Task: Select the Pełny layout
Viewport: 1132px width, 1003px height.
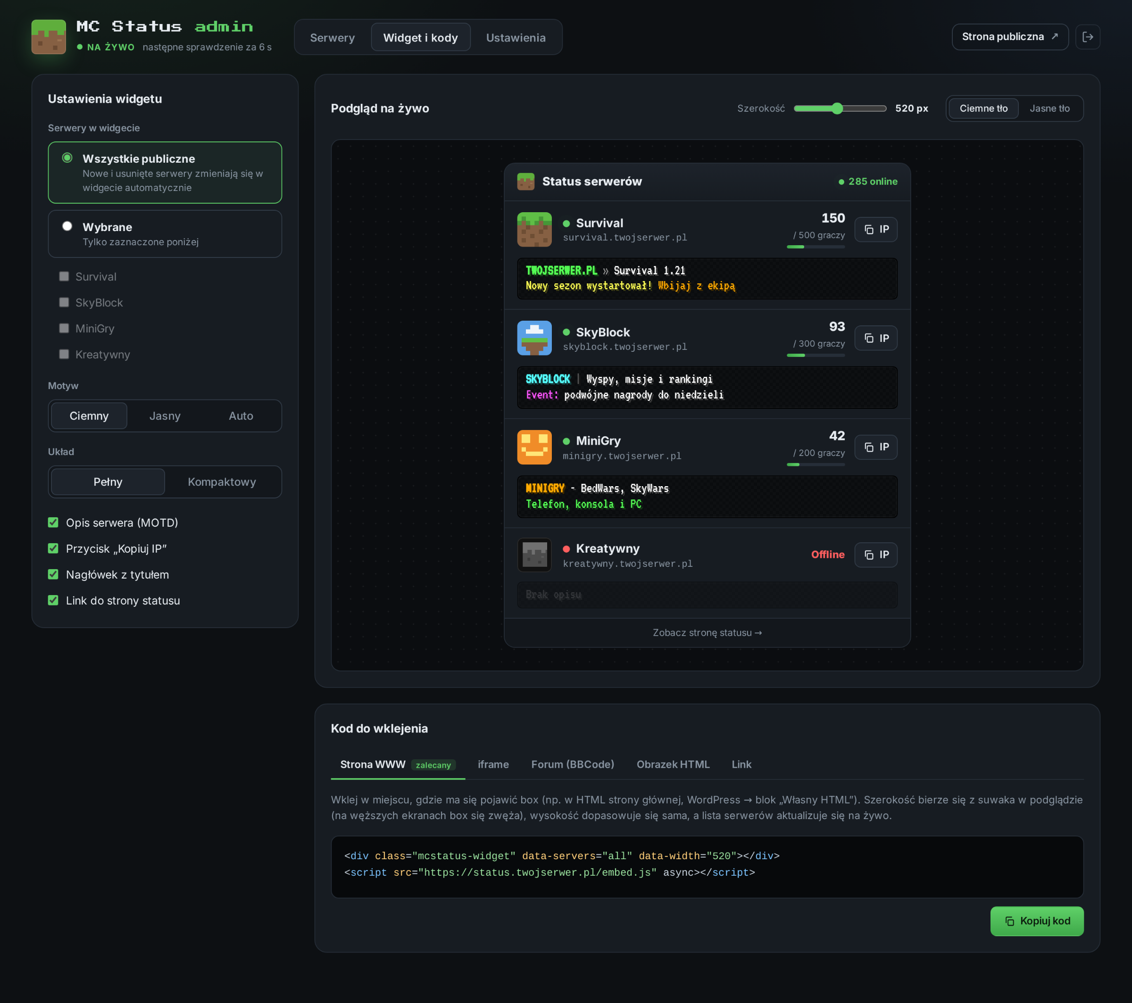Action: pos(108,482)
